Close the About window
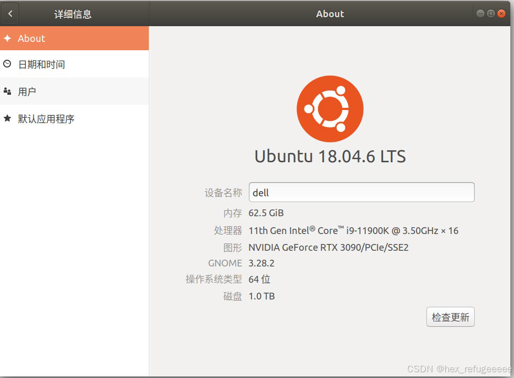The image size is (514, 378). pos(501,14)
